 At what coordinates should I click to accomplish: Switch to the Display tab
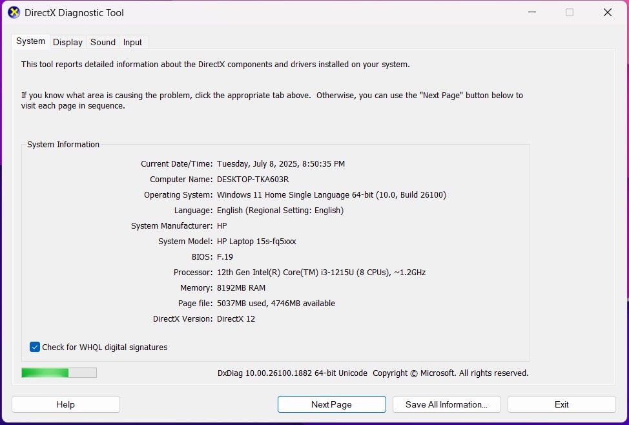67,42
